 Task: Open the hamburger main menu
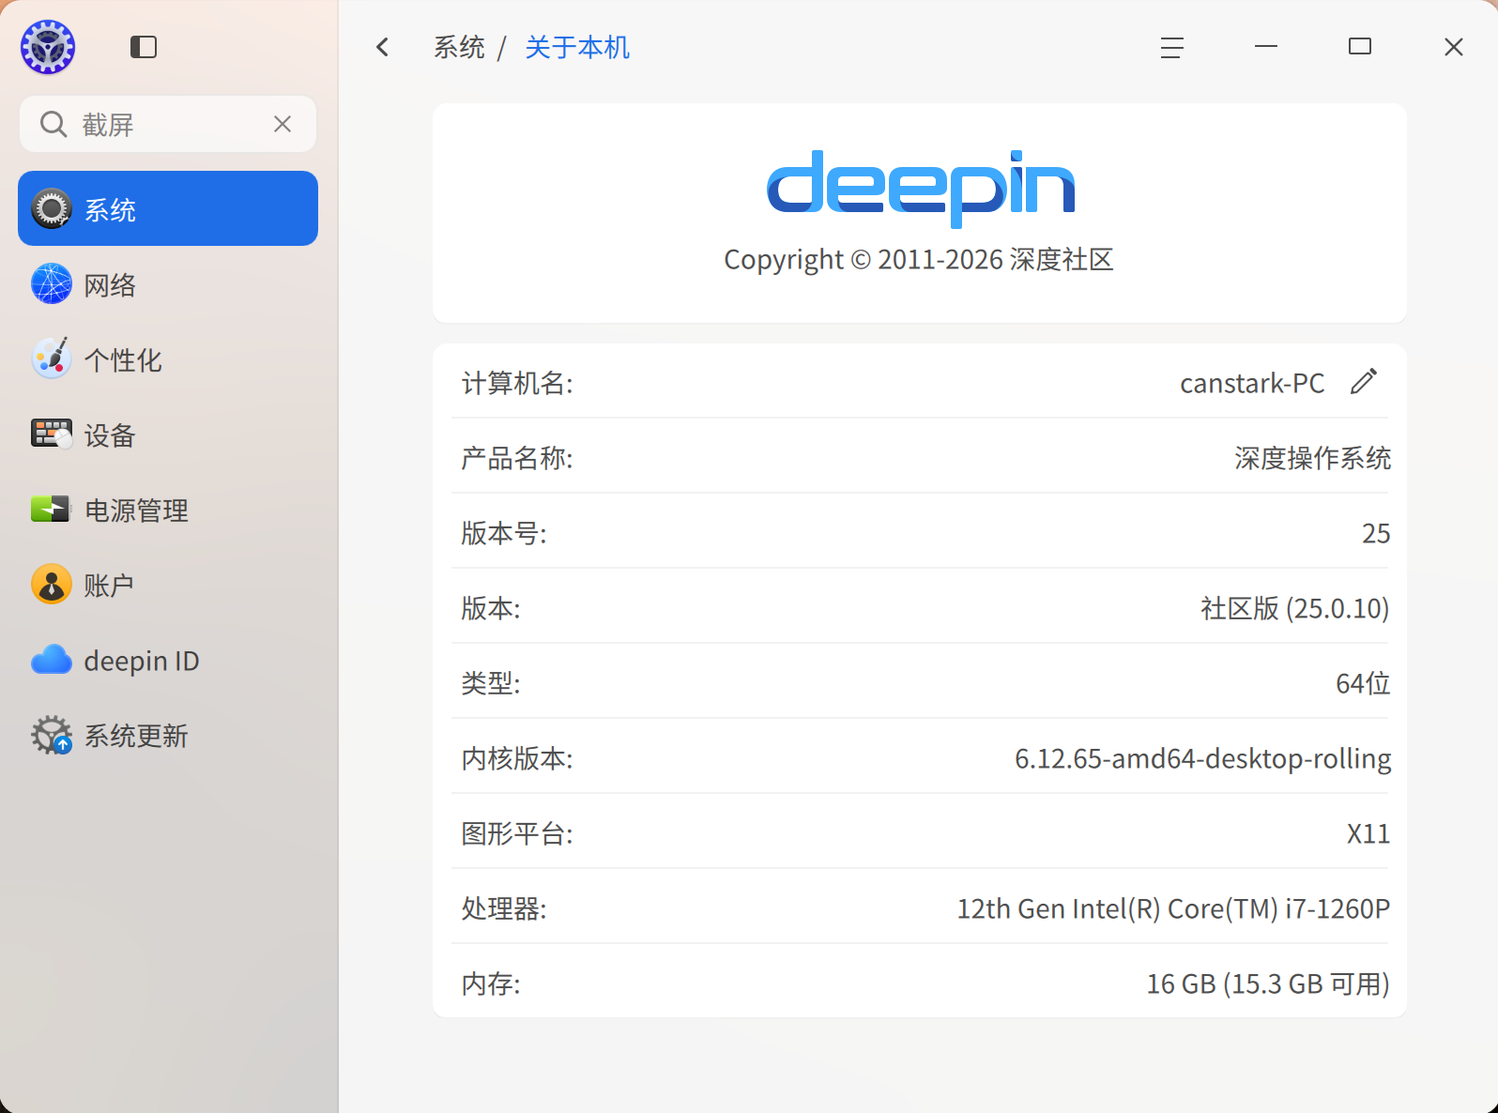[x=1172, y=47]
